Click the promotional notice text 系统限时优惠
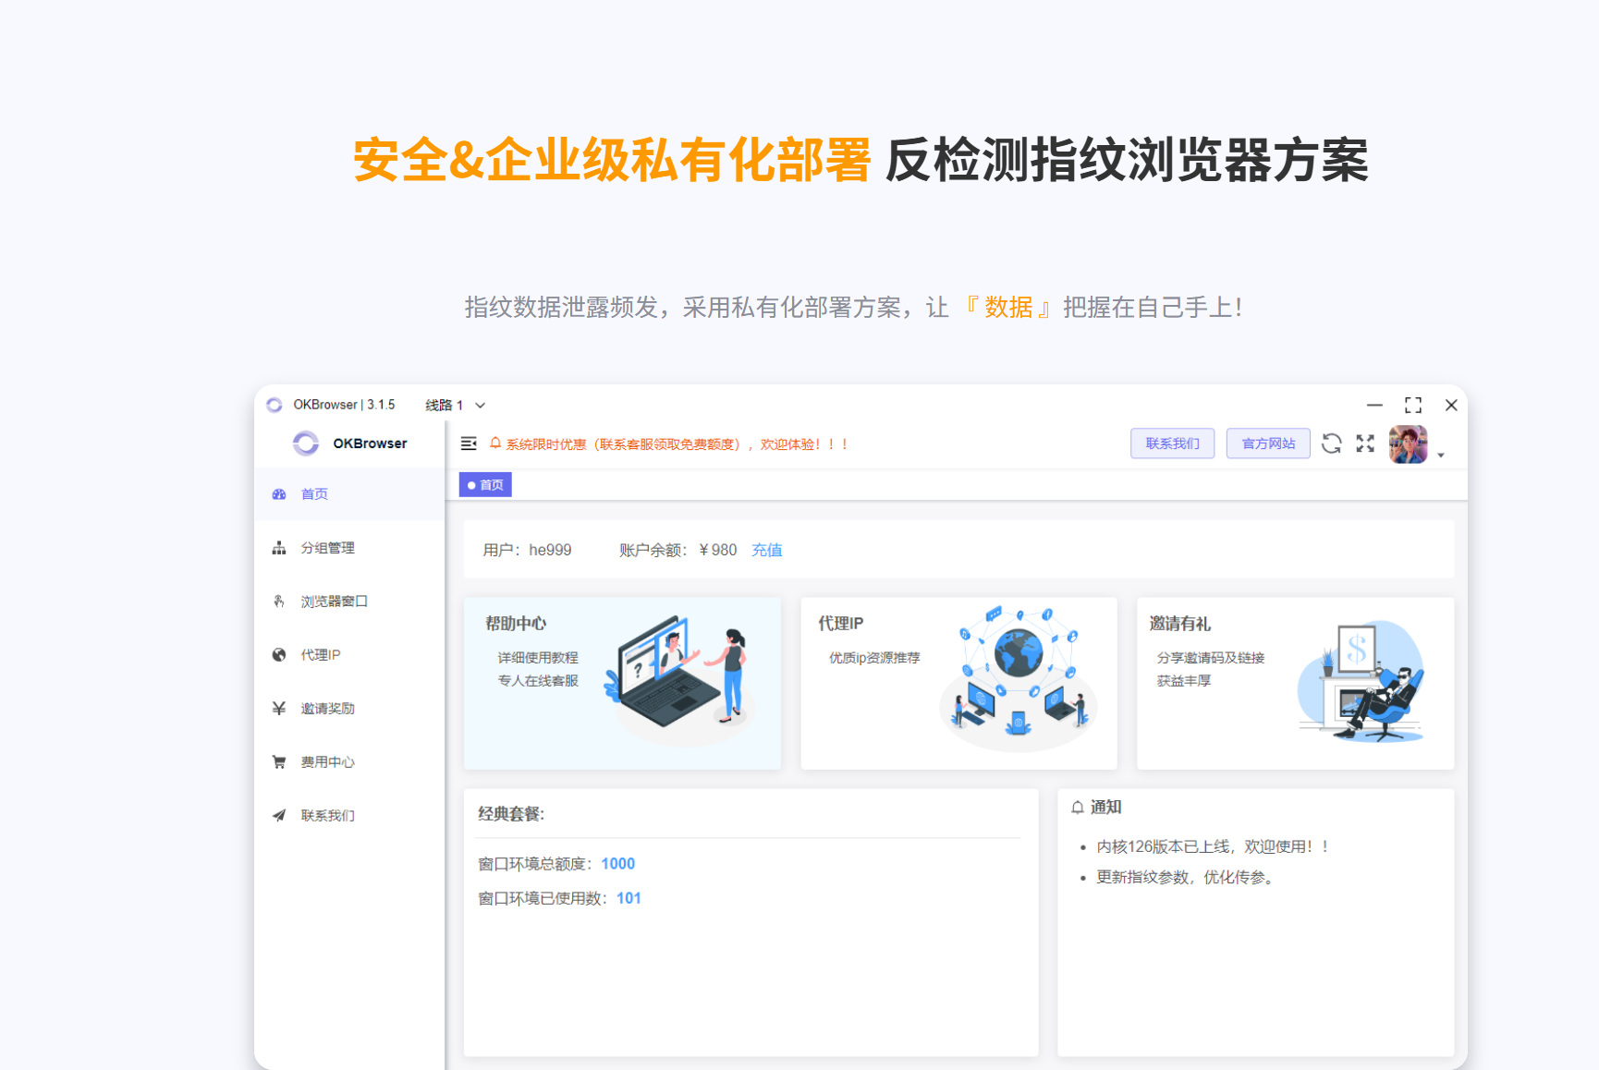 (x=677, y=444)
